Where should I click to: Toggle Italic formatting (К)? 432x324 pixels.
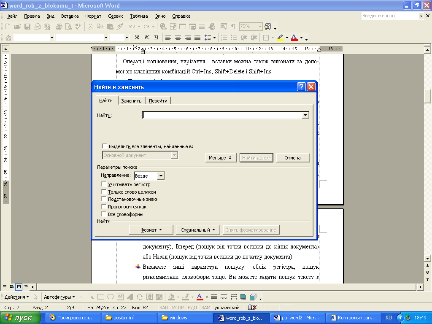(x=146, y=38)
